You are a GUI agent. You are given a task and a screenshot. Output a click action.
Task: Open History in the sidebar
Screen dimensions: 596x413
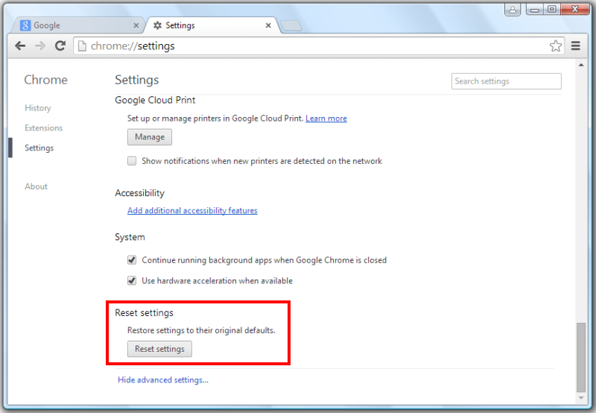coord(38,108)
